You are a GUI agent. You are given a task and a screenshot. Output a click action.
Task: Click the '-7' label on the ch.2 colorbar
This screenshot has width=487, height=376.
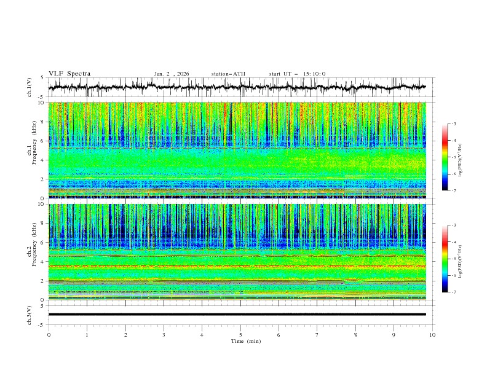coord(453,292)
